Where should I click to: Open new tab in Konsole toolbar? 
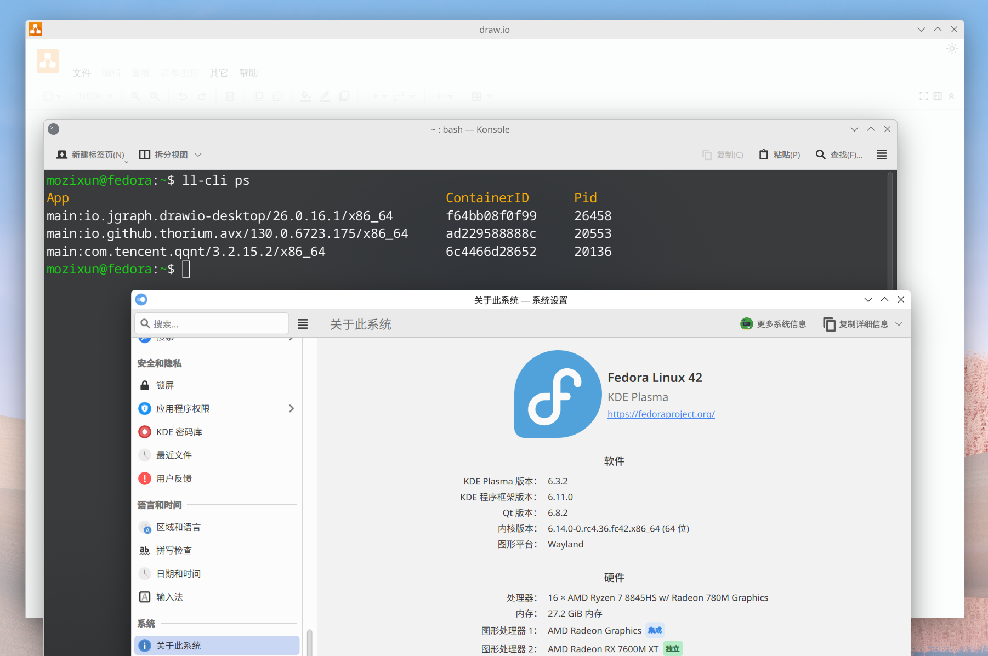coord(90,155)
